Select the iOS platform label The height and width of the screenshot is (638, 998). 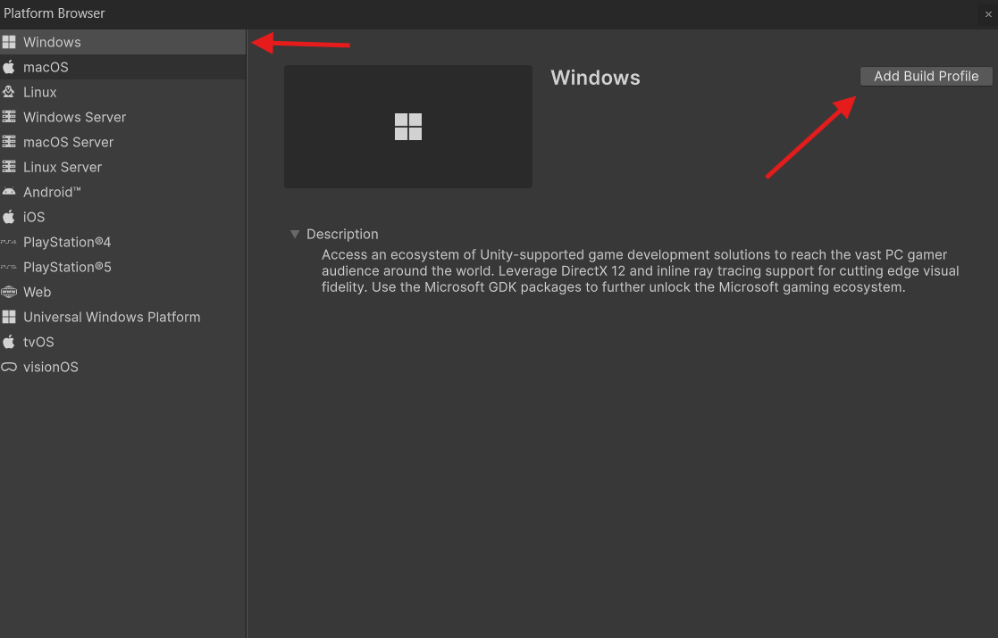pyautogui.click(x=34, y=218)
